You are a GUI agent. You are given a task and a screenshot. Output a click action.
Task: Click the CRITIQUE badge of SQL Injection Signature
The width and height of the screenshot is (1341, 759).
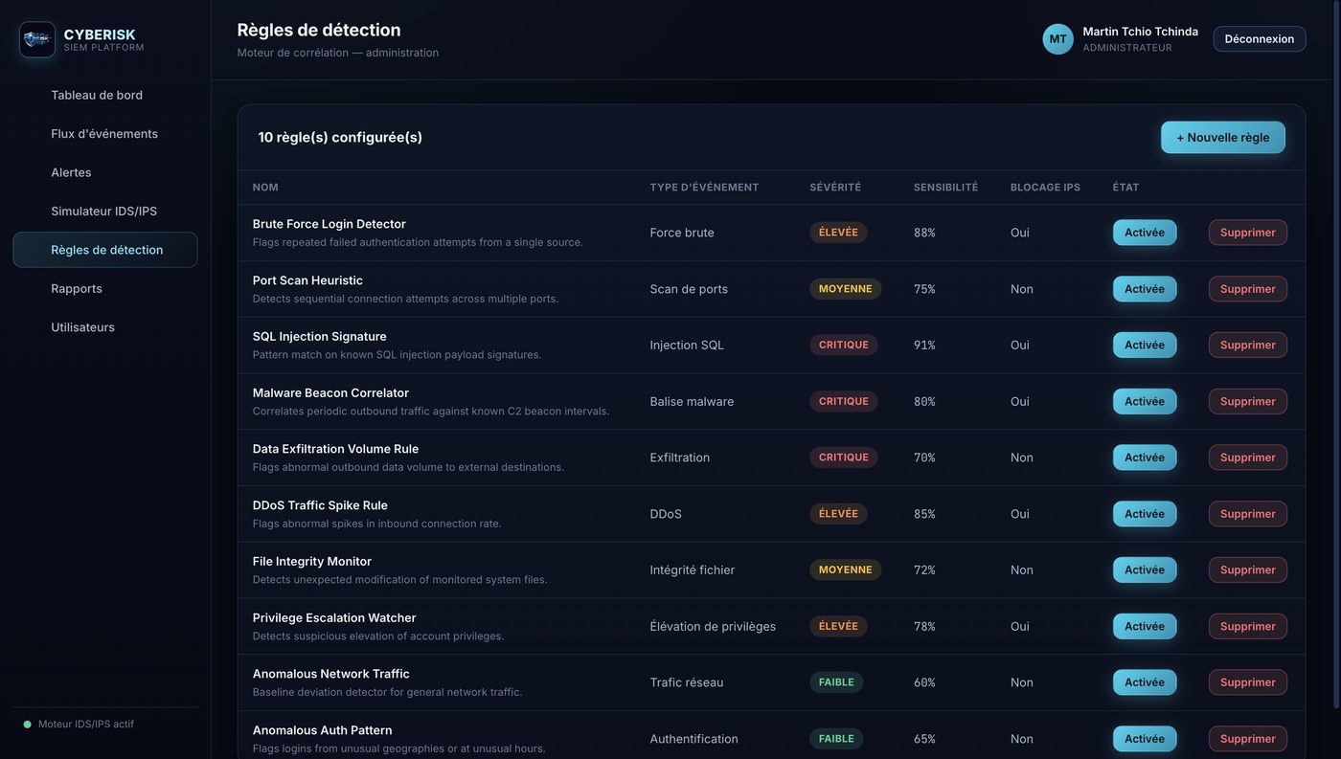coord(844,345)
